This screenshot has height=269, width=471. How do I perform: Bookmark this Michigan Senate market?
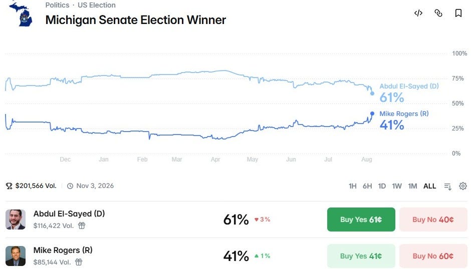coord(458,13)
